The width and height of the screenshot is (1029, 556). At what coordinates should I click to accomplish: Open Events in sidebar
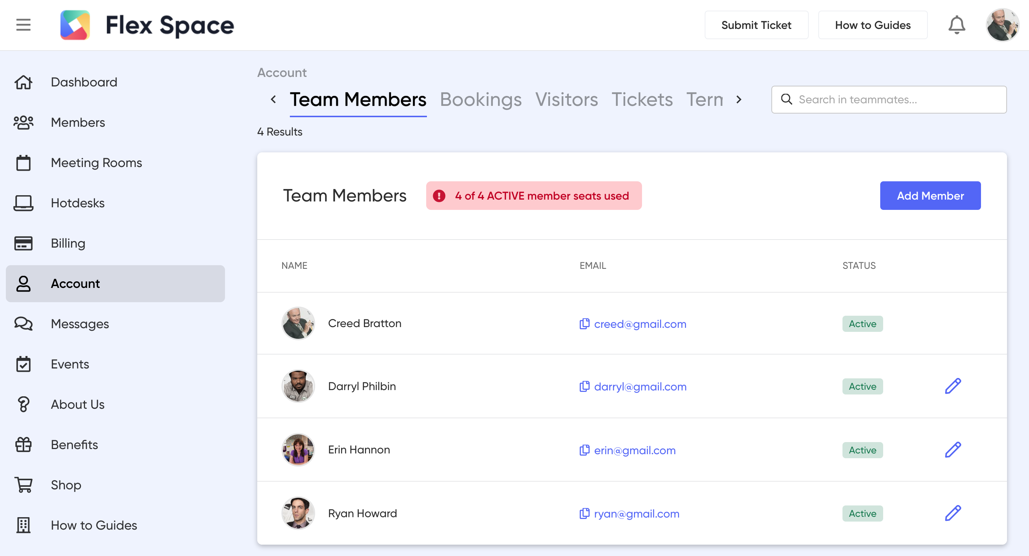(115, 364)
